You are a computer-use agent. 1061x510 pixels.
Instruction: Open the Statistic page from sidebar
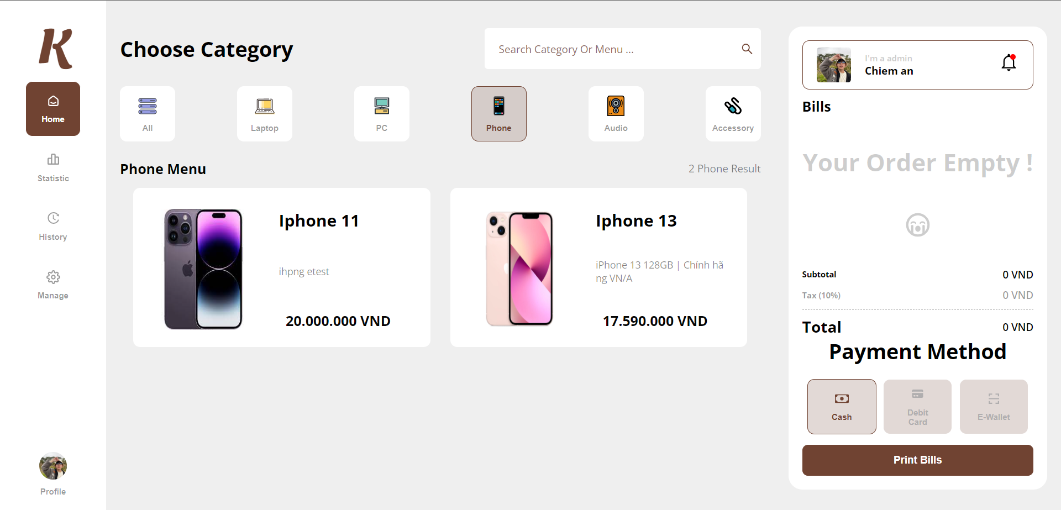[x=53, y=167]
